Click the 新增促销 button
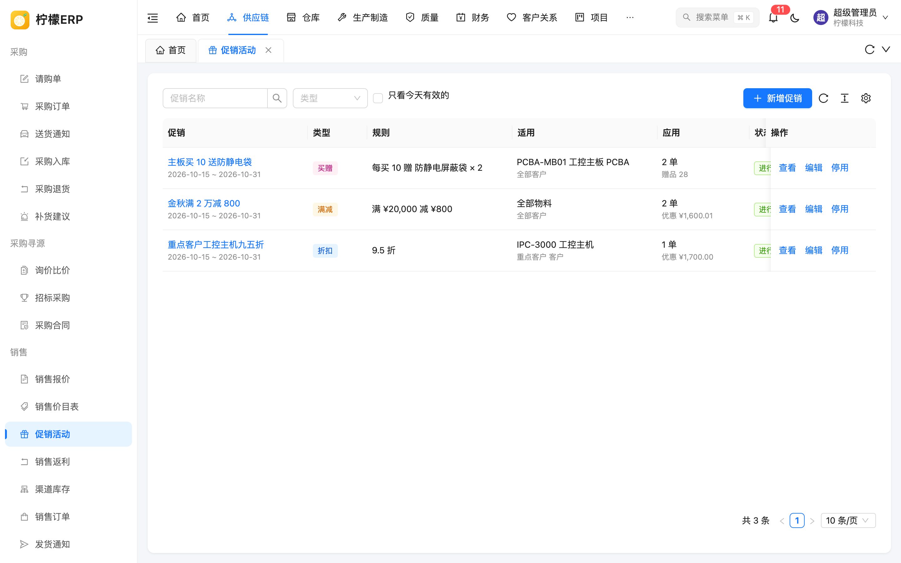Image resolution: width=901 pixels, height=563 pixels. (x=777, y=98)
